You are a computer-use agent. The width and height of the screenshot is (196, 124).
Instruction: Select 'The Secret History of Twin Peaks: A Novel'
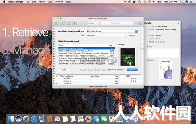[87, 51]
